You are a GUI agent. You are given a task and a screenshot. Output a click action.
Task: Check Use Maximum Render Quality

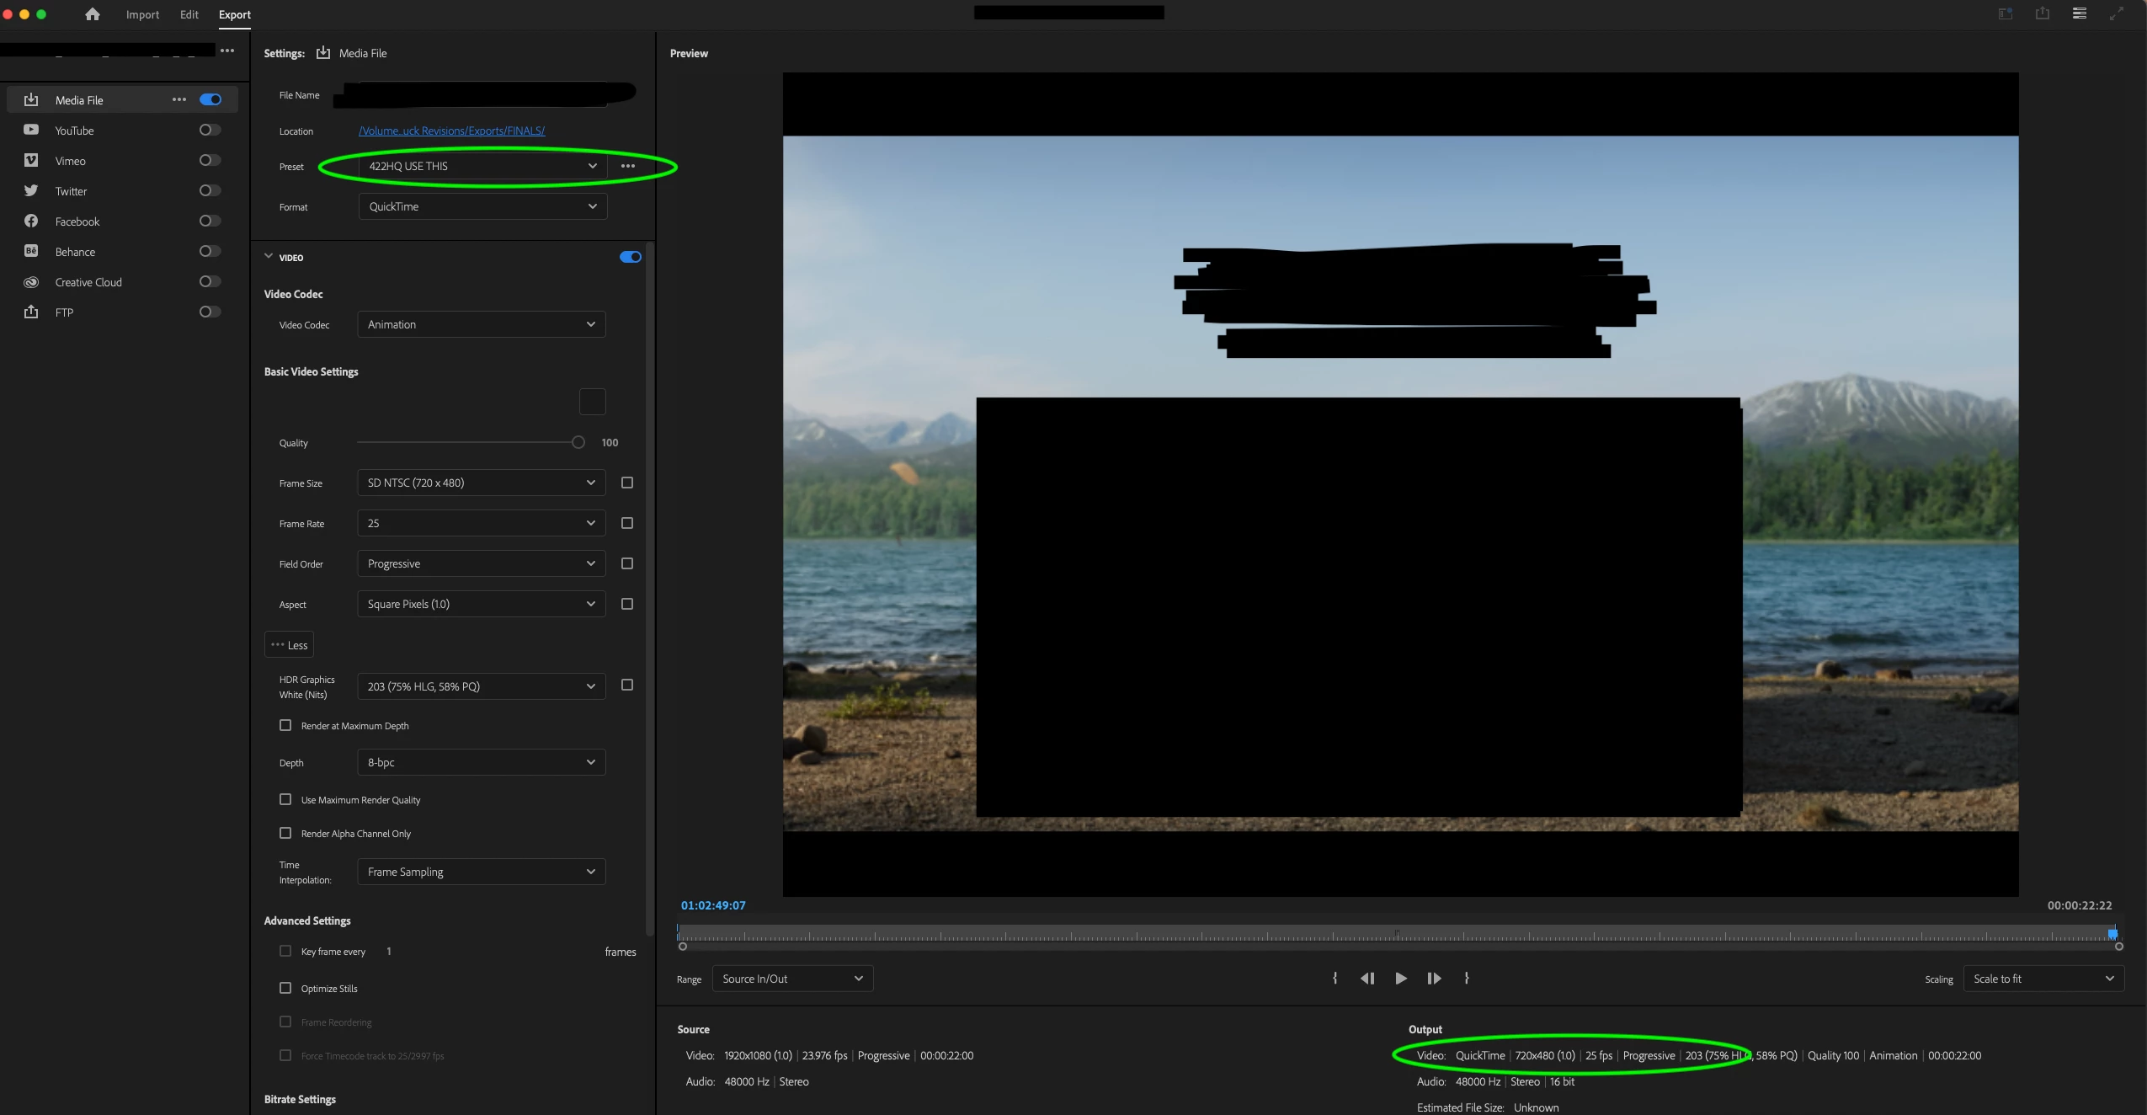[285, 799]
